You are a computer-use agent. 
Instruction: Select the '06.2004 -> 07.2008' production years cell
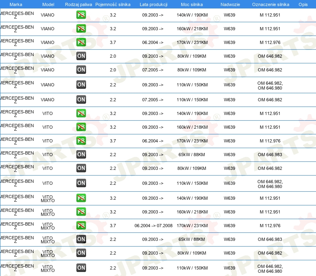[x=154, y=226]
